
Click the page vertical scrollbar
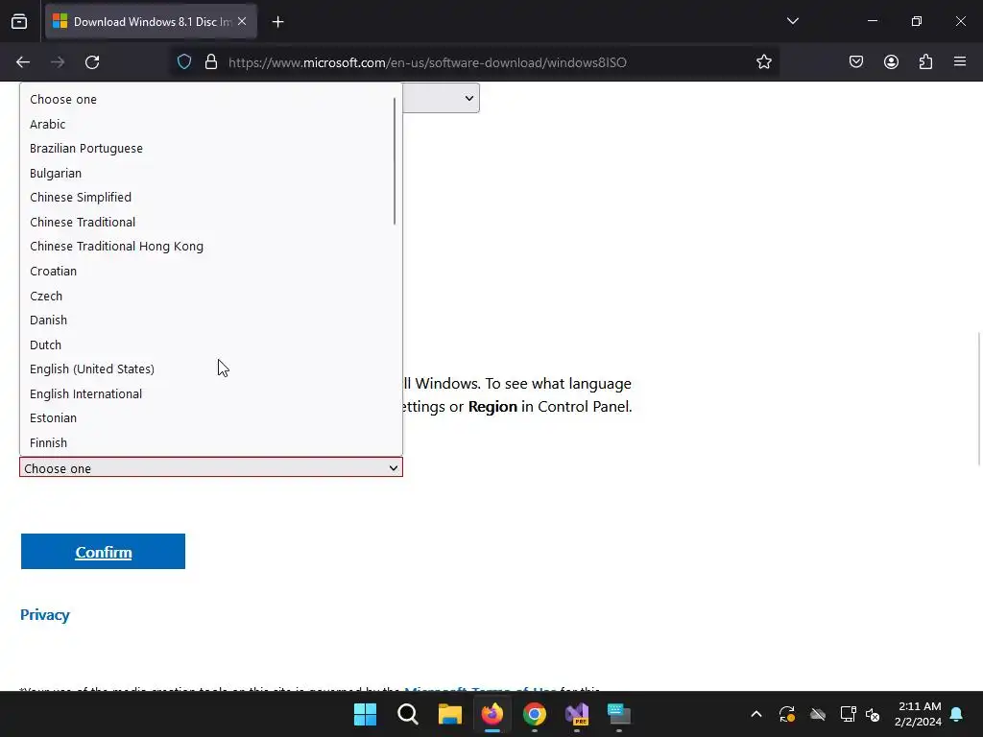pyautogui.click(x=978, y=398)
